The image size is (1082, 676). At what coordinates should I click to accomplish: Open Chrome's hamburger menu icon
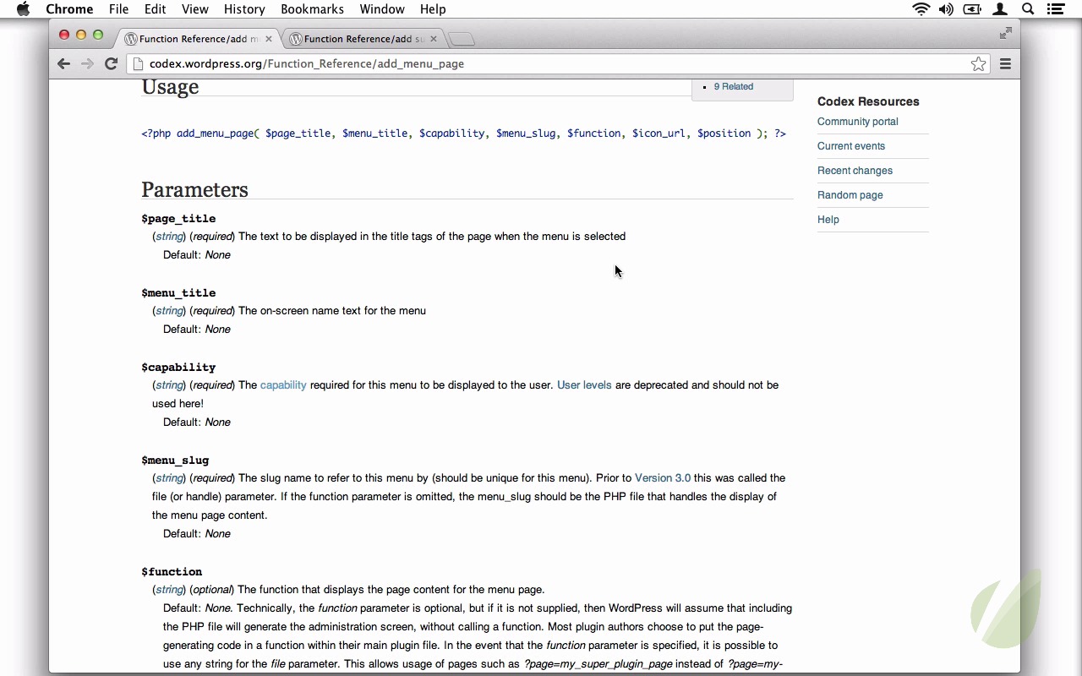tap(1005, 63)
